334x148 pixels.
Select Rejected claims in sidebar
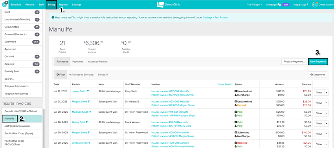[x=22, y=64]
